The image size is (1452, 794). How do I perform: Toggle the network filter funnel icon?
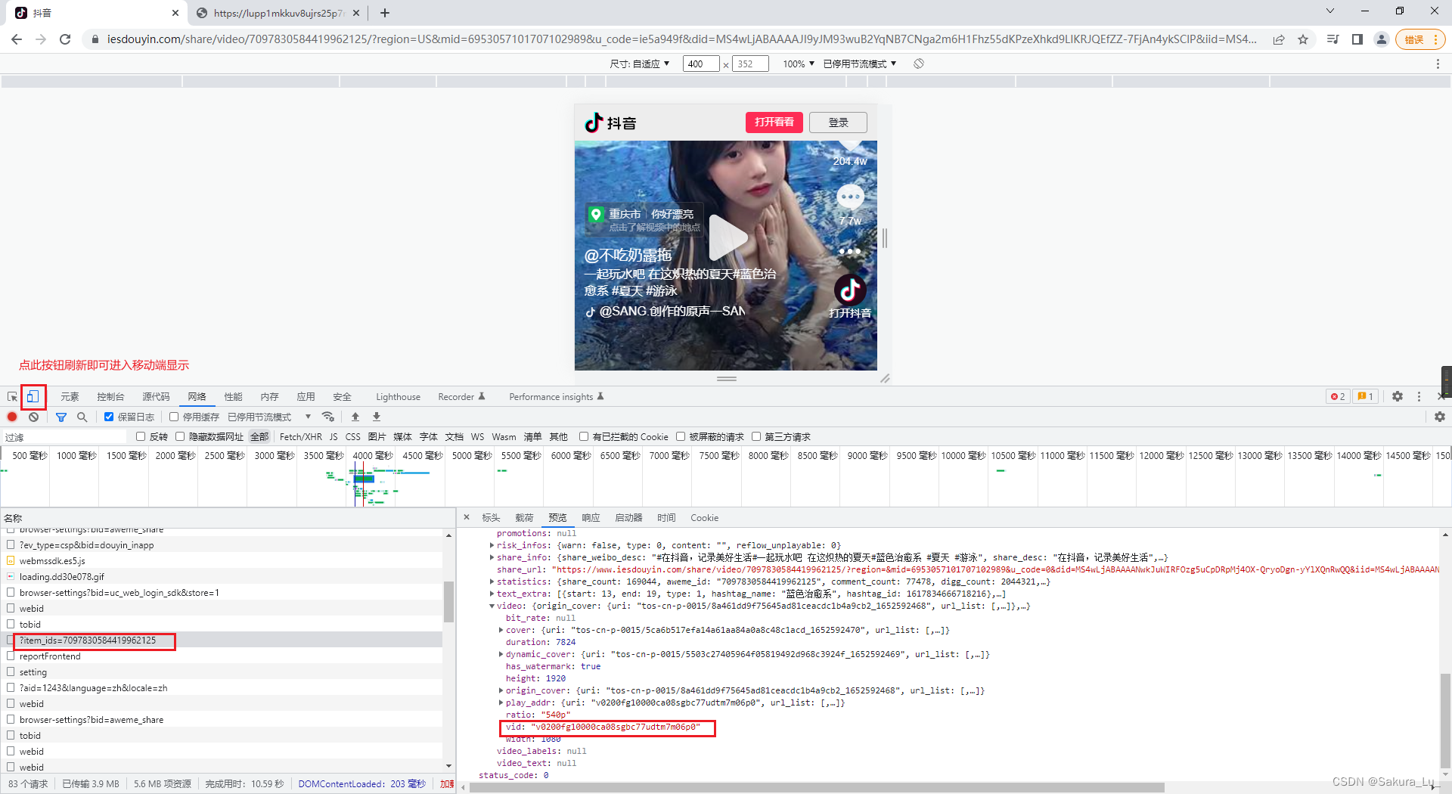(x=61, y=417)
